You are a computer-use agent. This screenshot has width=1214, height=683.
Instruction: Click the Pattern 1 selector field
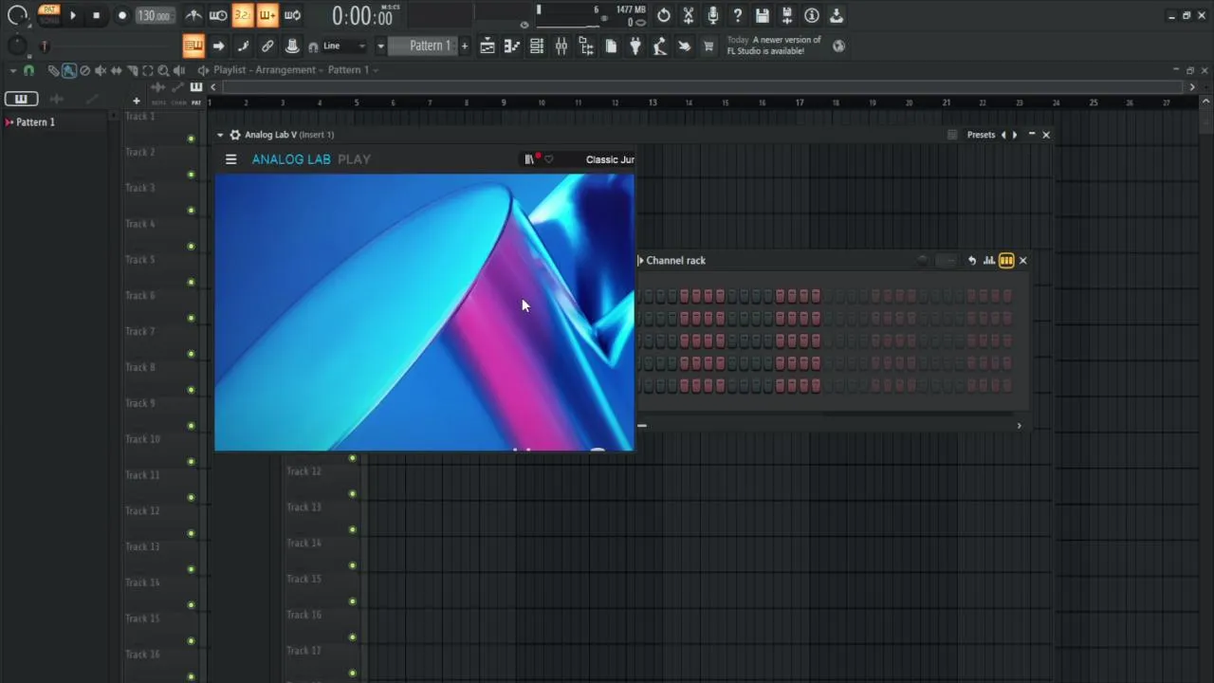423,46
